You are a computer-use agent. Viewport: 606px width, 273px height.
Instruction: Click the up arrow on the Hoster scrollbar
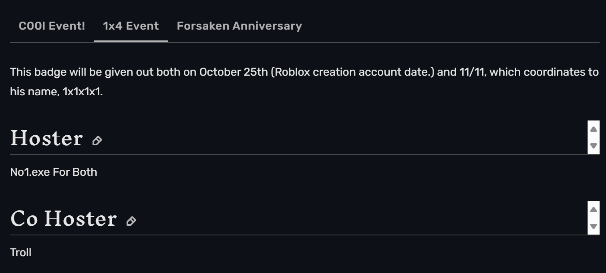594,128
